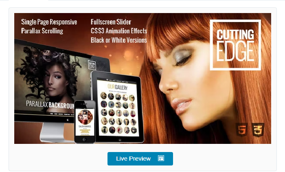
Task: Click the Apple logo on the monitor
Action: coord(68,120)
